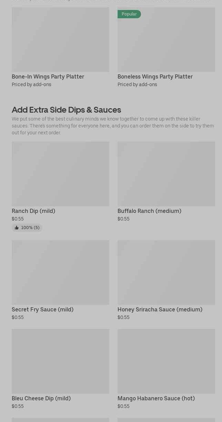Image resolution: width=222 pixels, height=422 pixels.
Task: Select Bone-In Wings Party Platter title
Action: pos(48,76)
